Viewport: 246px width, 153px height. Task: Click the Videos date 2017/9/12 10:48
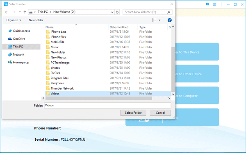[x=120, y=94]
